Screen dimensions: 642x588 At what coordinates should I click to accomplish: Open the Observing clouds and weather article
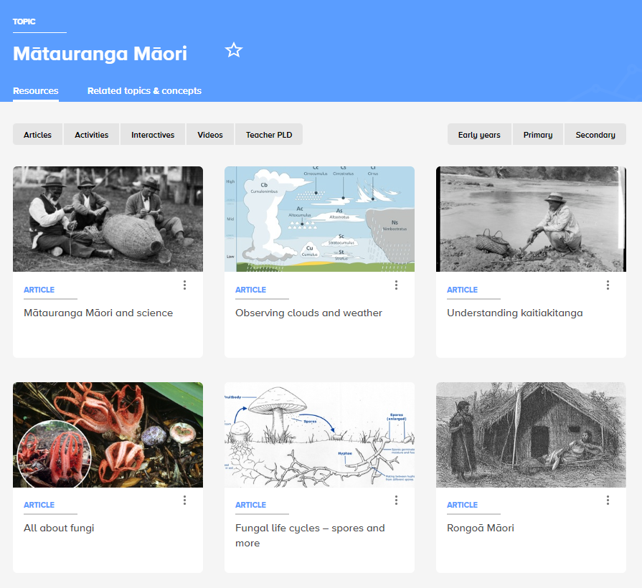[x=308, y=313]
